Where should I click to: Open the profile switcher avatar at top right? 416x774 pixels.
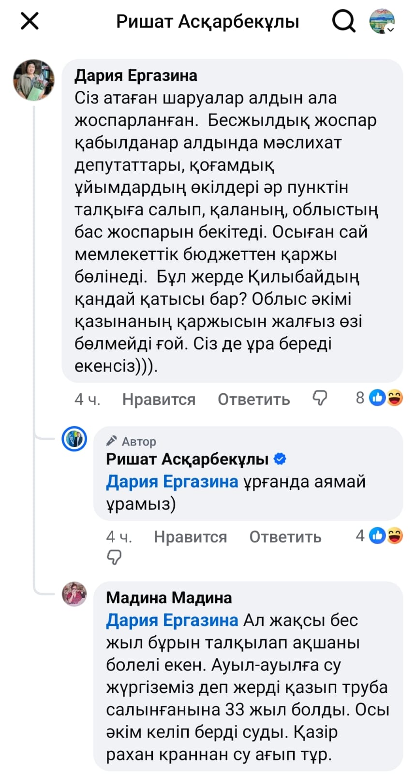(382, 21)
